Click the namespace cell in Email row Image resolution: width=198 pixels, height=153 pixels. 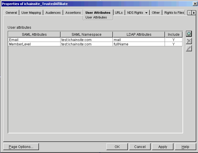tap(87, 40)
